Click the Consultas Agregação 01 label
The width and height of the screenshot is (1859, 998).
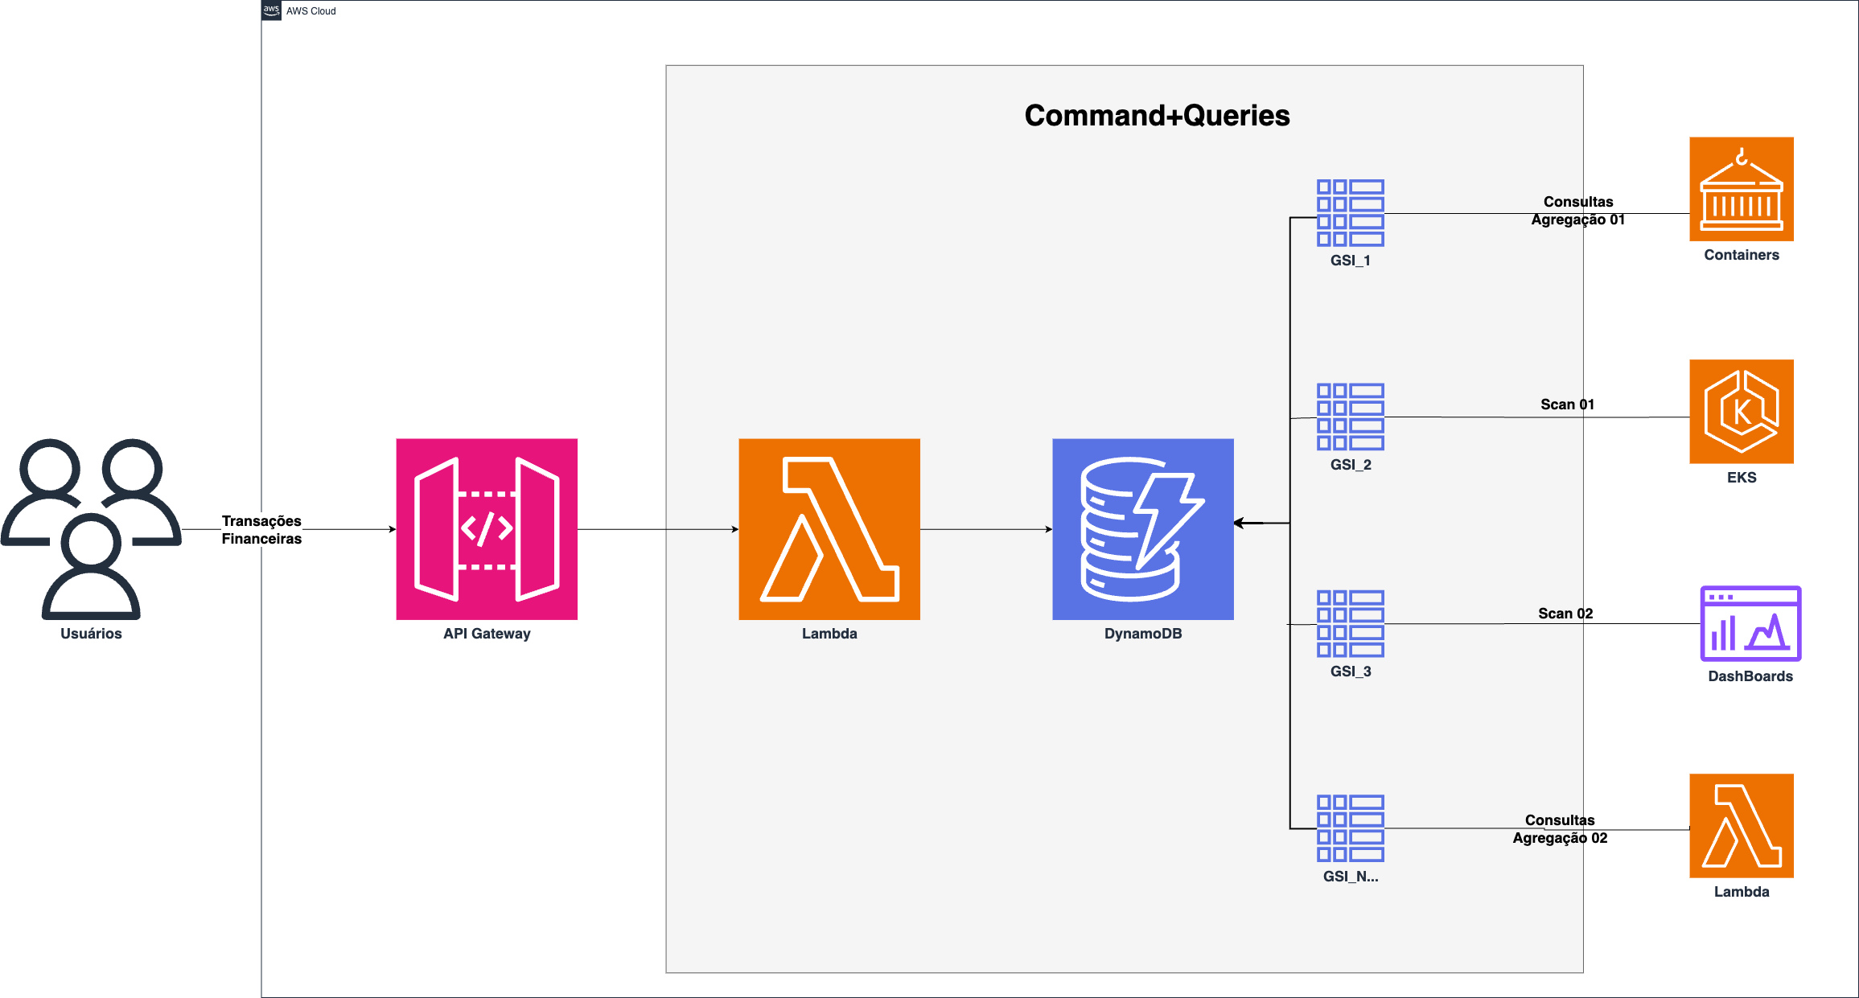(1577, 211)
